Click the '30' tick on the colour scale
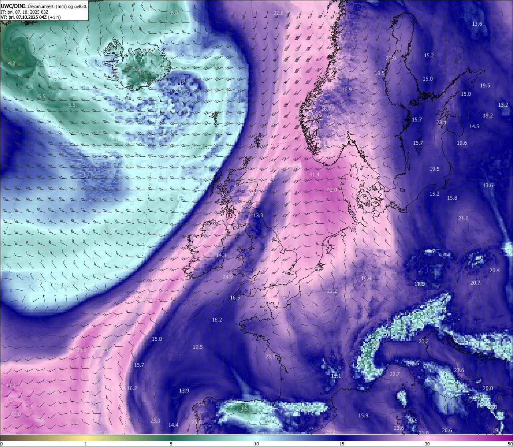The width and height of the screenshot is (513, 447). coord(427,444)
